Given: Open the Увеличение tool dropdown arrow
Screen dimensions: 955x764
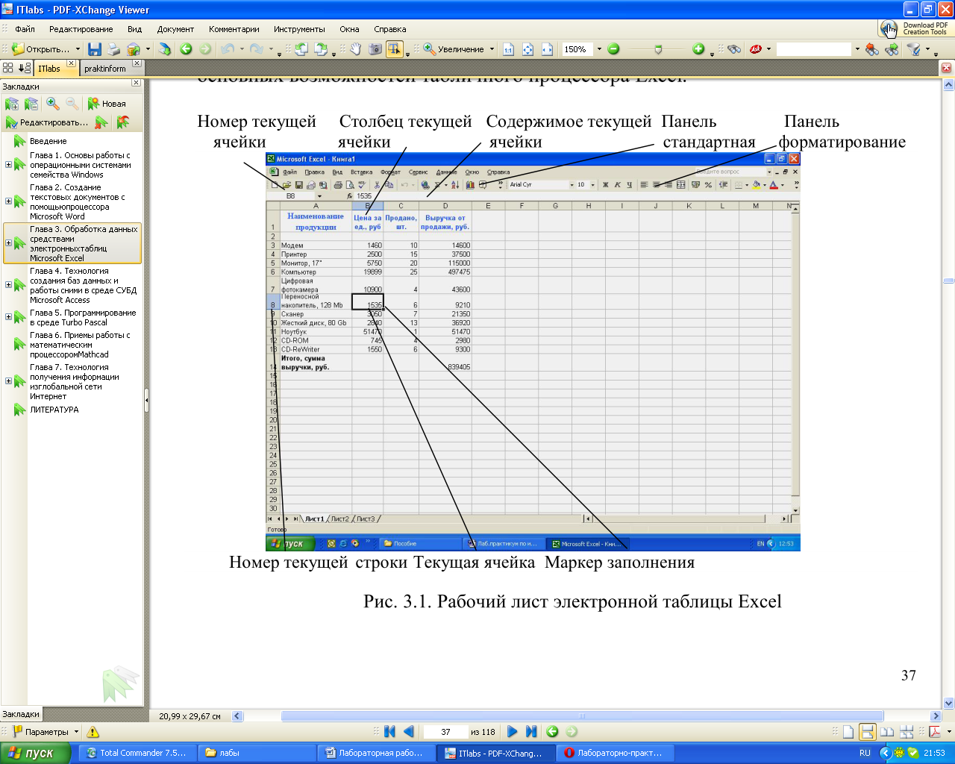Looking at the screenshot, I should [x=492, y=49].
